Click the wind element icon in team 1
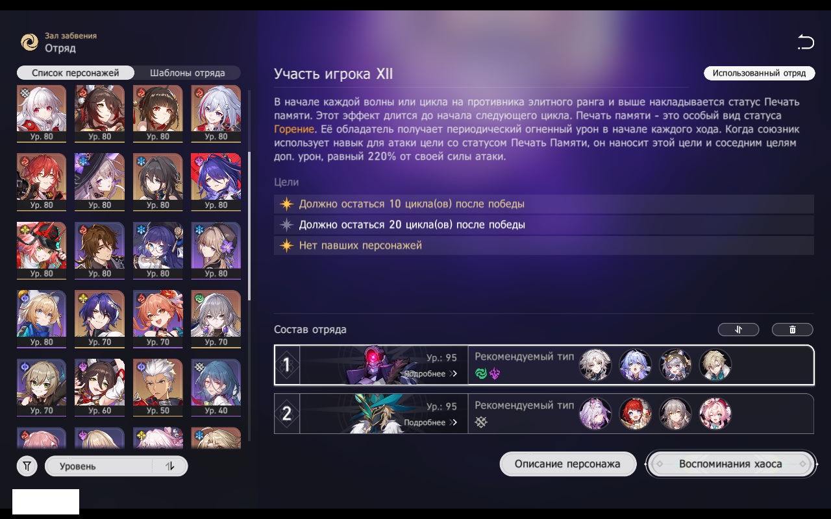The image size is (831, 519). tap(481, 374)
